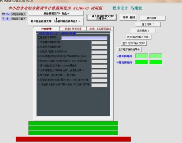Image resolution: width=182 pixels, height=143 pixels.
Task: Click 读入原始数据文件2并计算 button
Action: click(x=101, y=18)
